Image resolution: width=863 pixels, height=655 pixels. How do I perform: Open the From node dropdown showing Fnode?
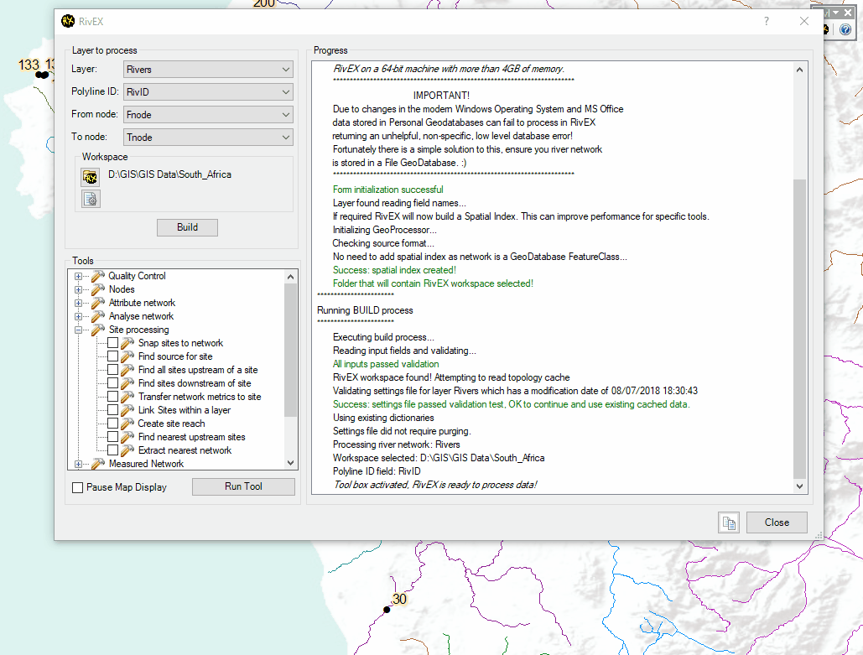208,115
